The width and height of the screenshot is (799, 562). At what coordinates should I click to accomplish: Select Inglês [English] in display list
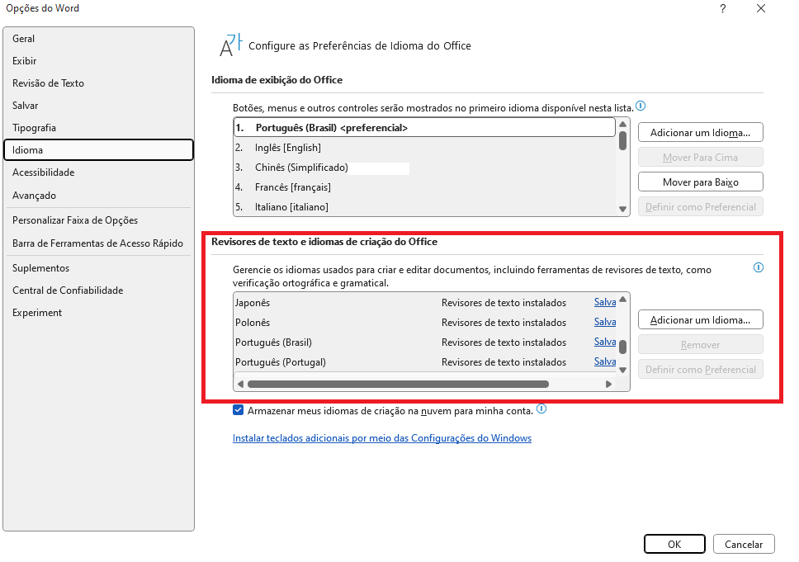click(x=424, y=148)
